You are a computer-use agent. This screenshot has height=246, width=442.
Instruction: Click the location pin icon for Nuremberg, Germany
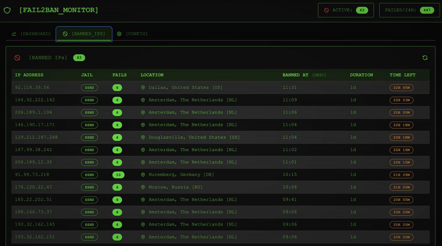(x=143, y=175)
